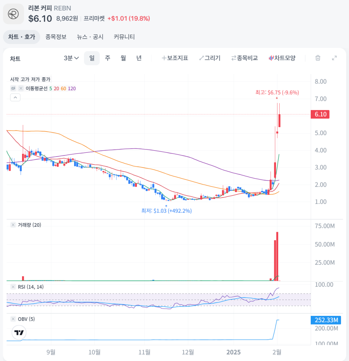Click the 최저: $1.03 low marker label
This screenshot has height=361, width=349.
click(166, 211)
